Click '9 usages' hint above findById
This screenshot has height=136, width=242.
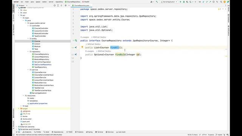pyautogui.click(x=90, y=51)
